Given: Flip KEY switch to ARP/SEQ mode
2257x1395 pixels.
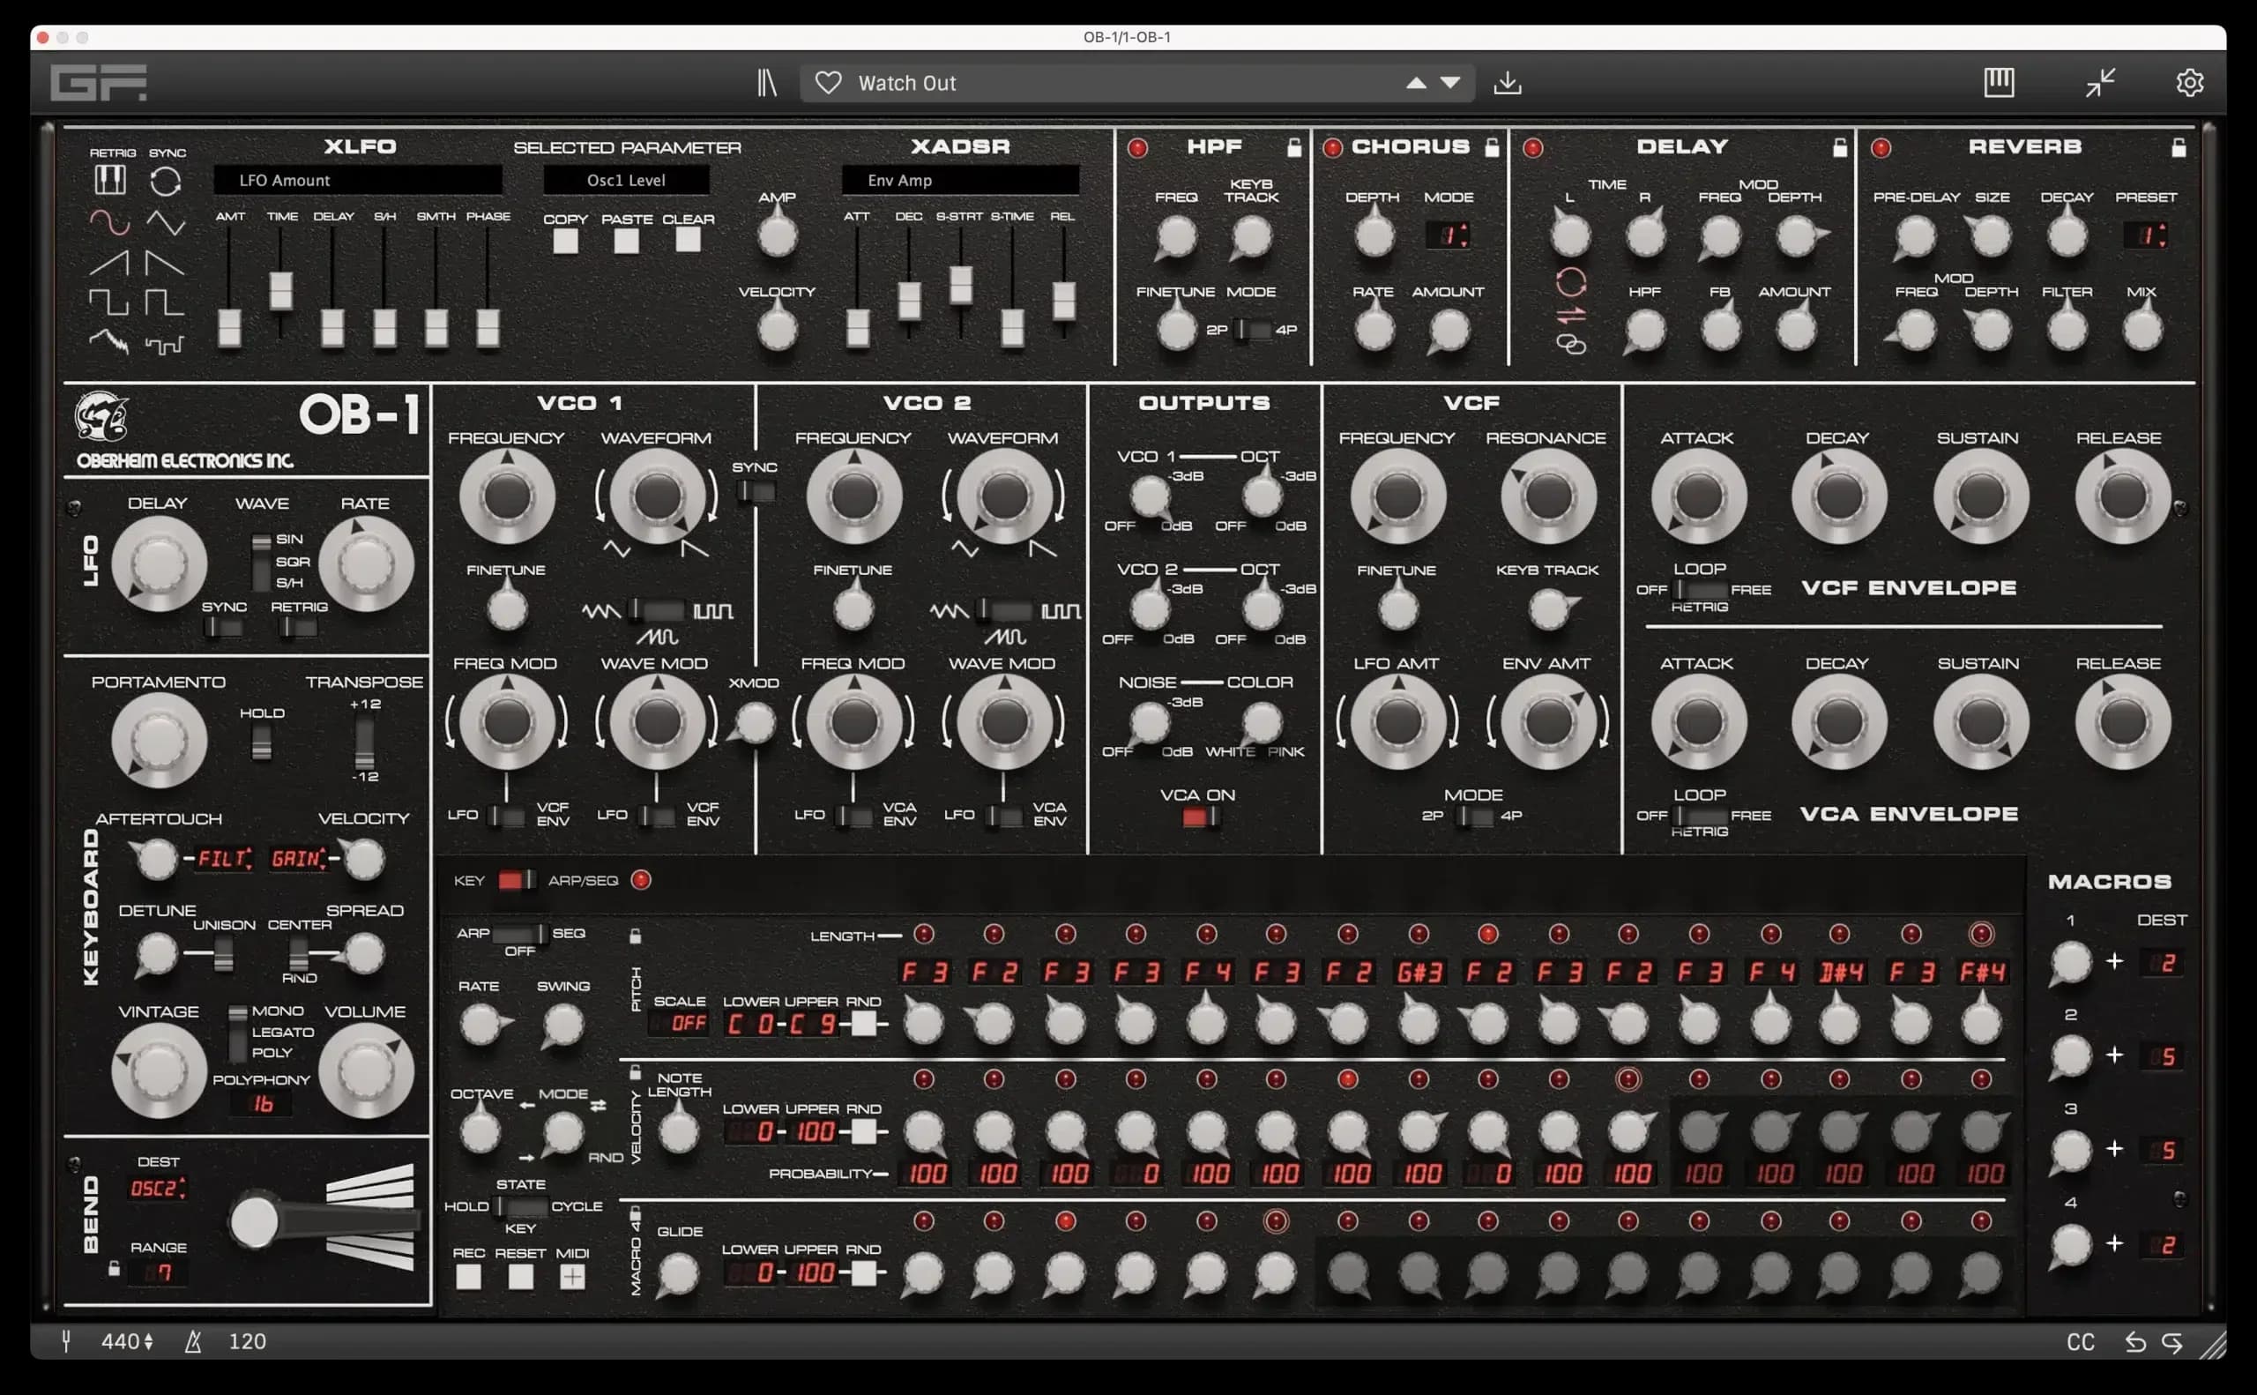Looking at the screenshot, I should 517,880.
